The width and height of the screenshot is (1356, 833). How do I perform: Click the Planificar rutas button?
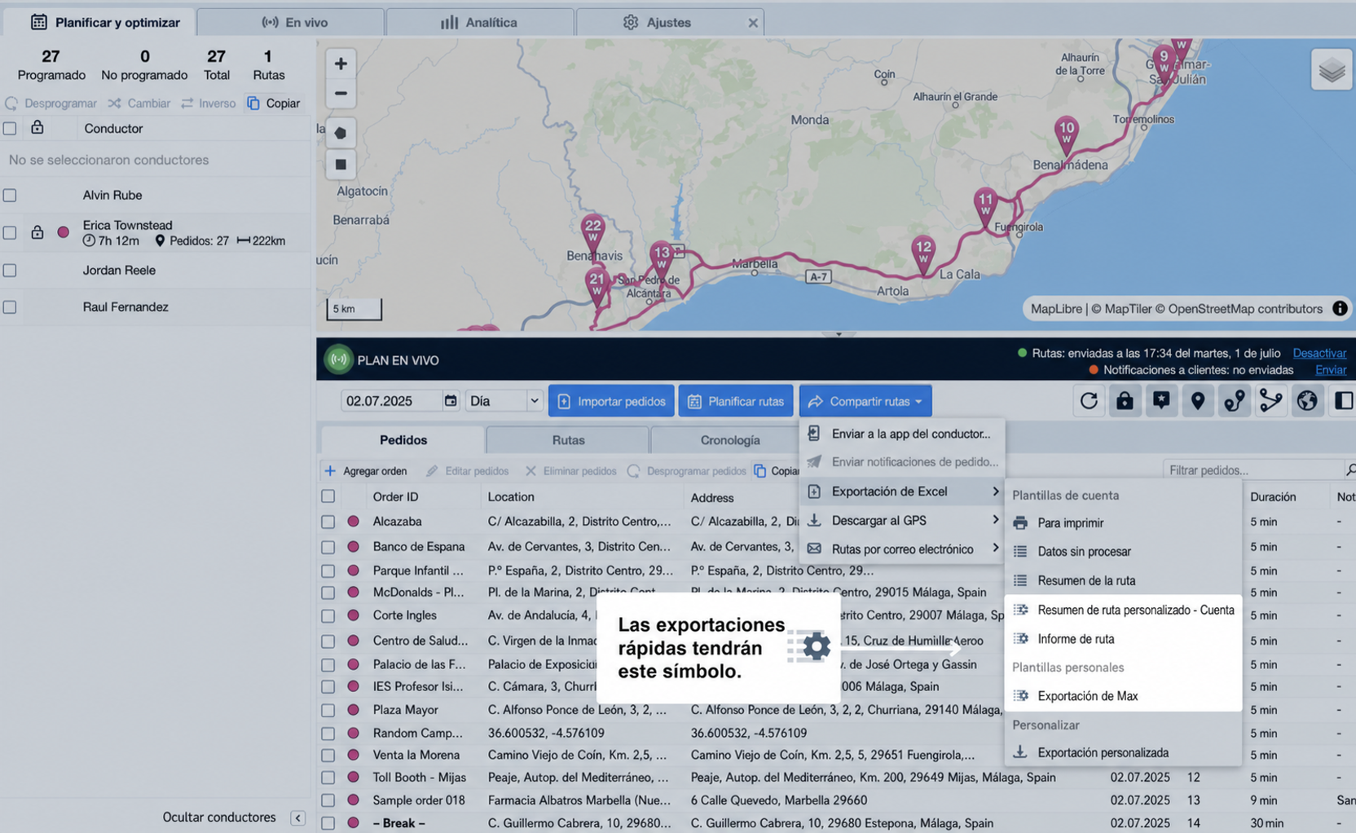[736, 400]
